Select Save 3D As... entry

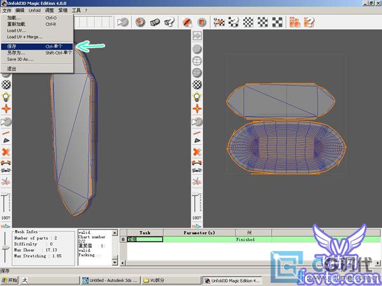click(37, 59)
